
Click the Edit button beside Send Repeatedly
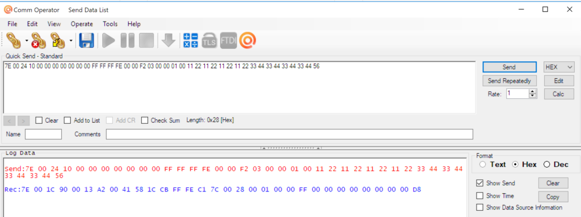coord(559,81)
